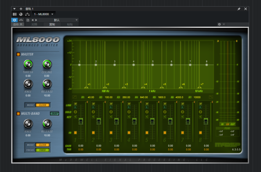Click band 4 L link button
The height and width of the screenshot is (172, 261).
point(129,107)
